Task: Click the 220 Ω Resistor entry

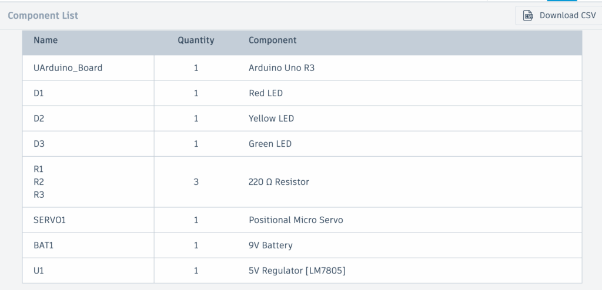Action: (x=279, y=182)
